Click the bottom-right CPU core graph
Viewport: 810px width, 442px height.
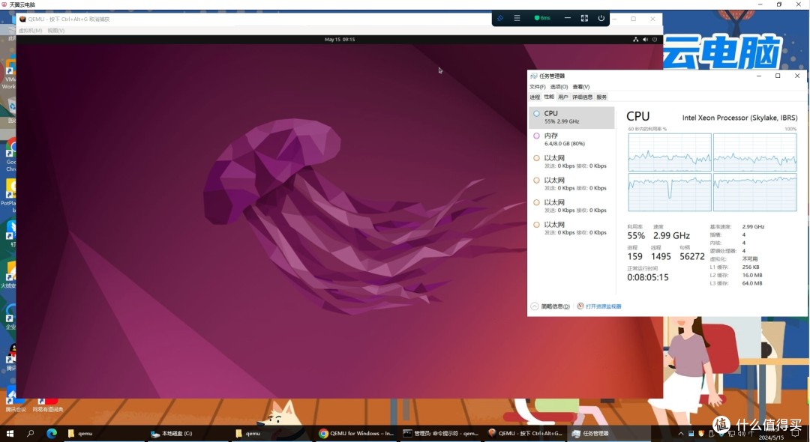coord(754,192)
